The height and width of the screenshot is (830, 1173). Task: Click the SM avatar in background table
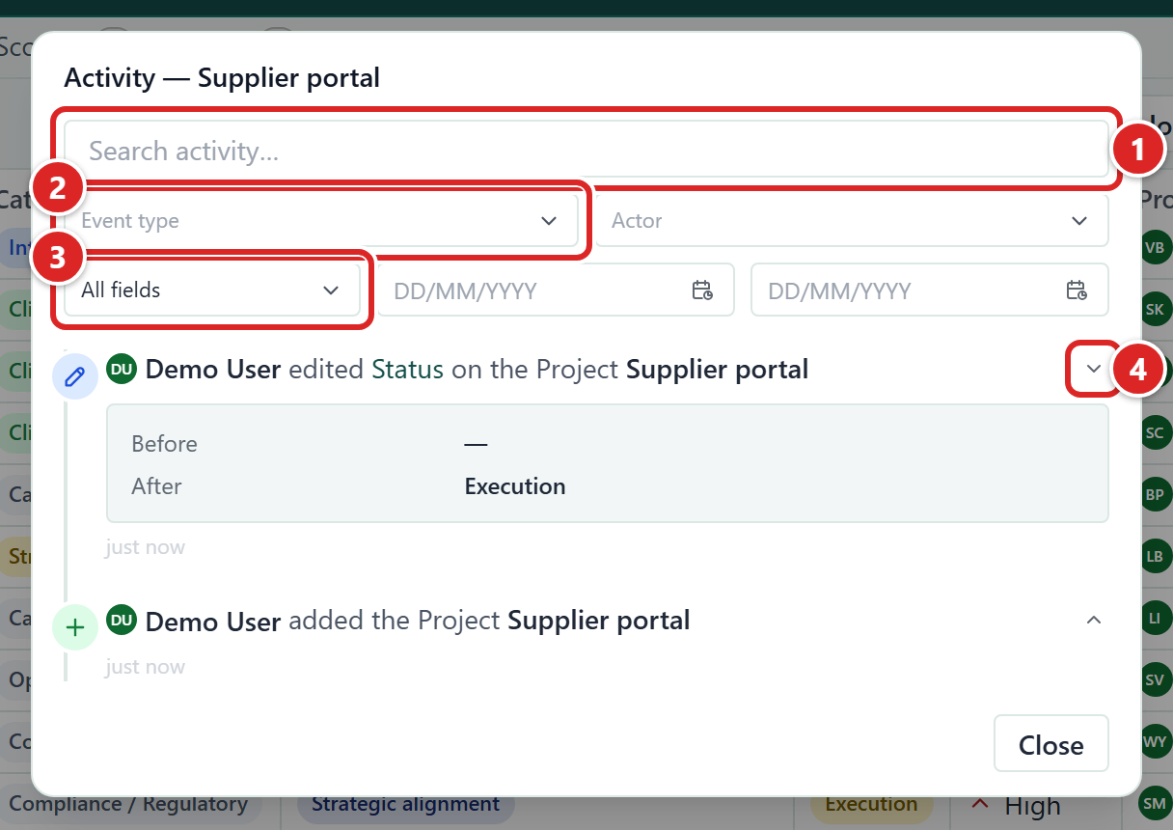point(1155,803)
